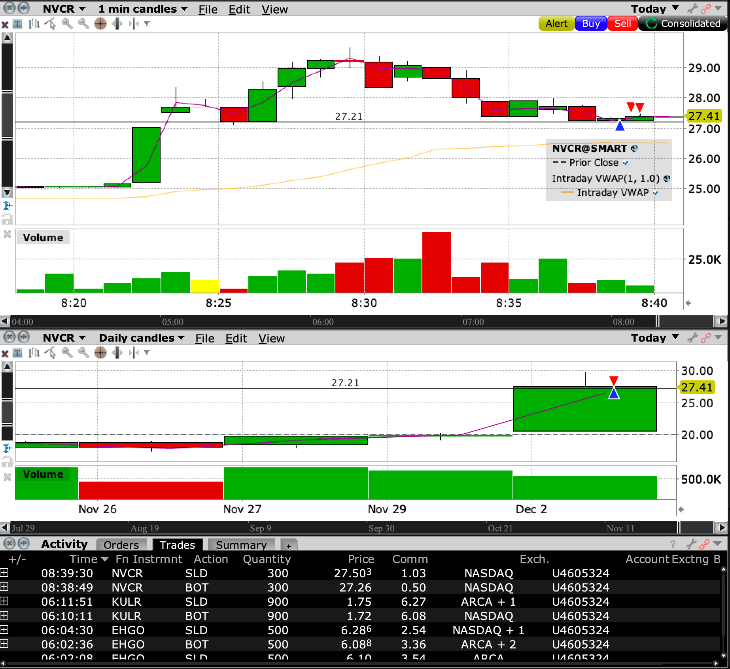The image size is (730, 669).
Task: Click the expand-time-range icon in 1 min chart toolbar
Action: (117, 24)
